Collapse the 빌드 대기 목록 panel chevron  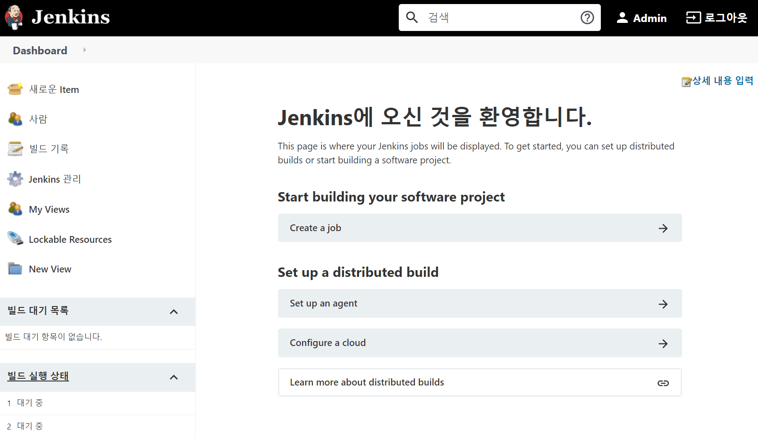point(174,311)
